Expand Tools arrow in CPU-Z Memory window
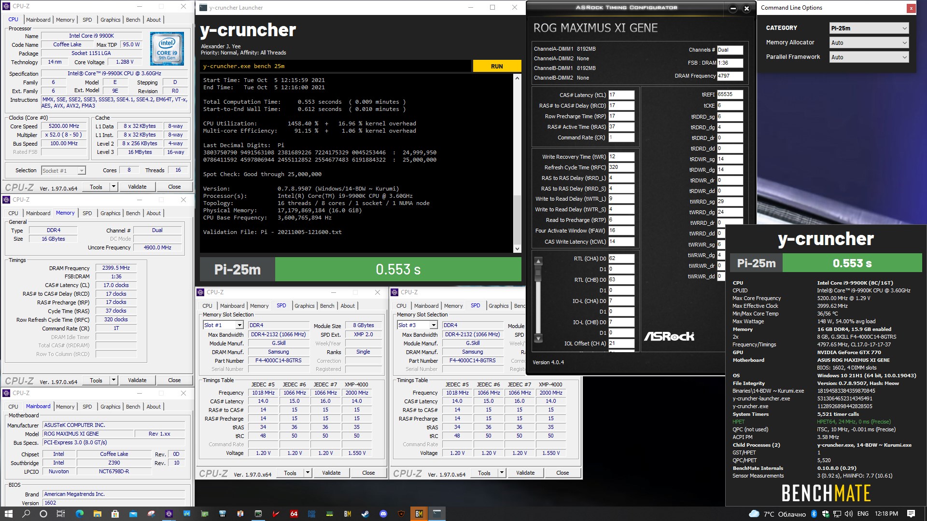The width and height of the screenshot is (927, 521). click(x=113, y=380)
